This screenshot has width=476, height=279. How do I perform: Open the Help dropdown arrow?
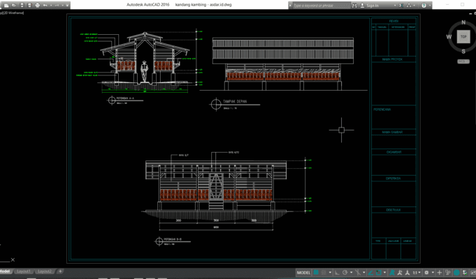[430, 6]
